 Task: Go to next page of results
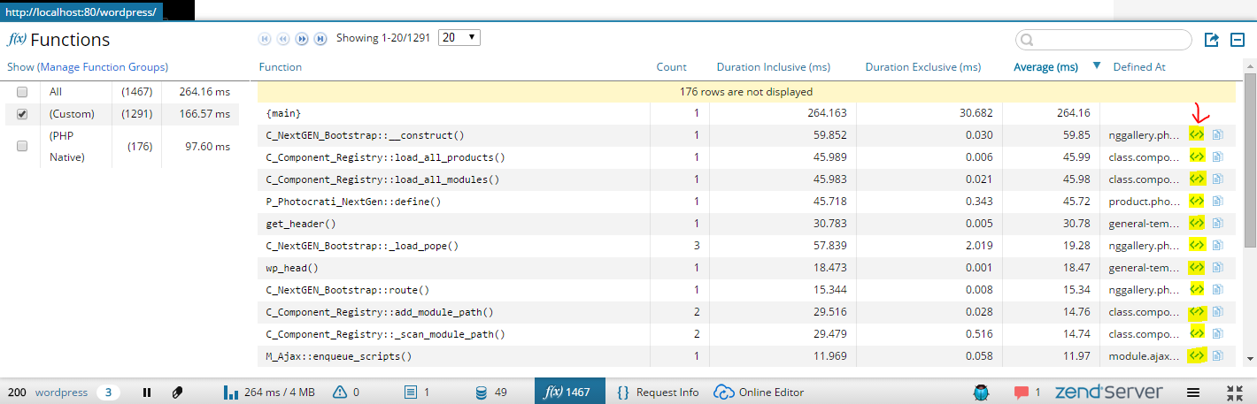pos(302,38)
